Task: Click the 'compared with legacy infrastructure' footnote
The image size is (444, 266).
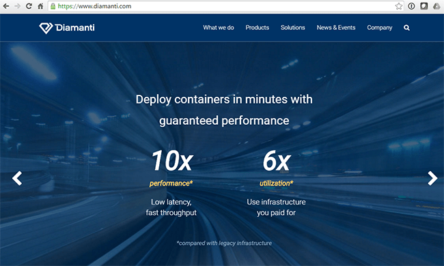Action: click(x=224, y=243)
